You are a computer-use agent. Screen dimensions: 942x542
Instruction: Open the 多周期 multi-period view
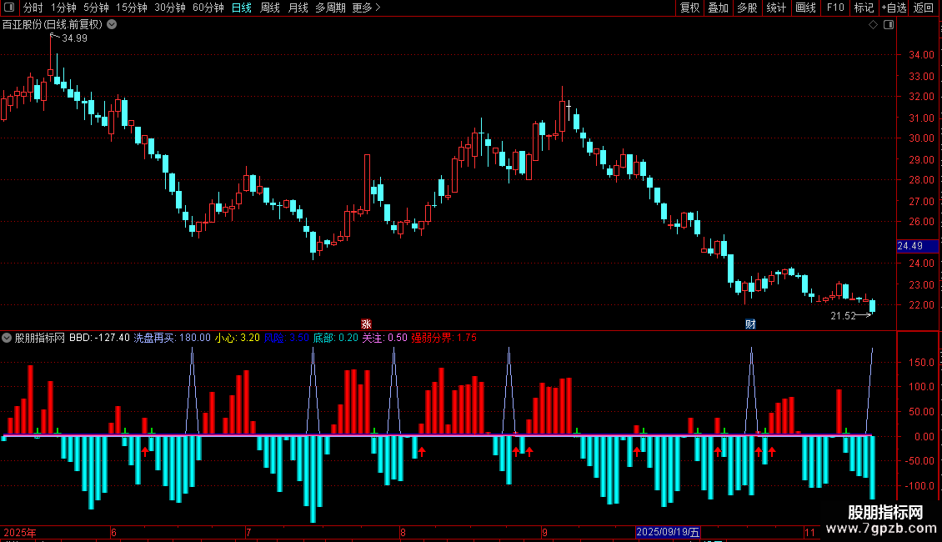(330, 8)
